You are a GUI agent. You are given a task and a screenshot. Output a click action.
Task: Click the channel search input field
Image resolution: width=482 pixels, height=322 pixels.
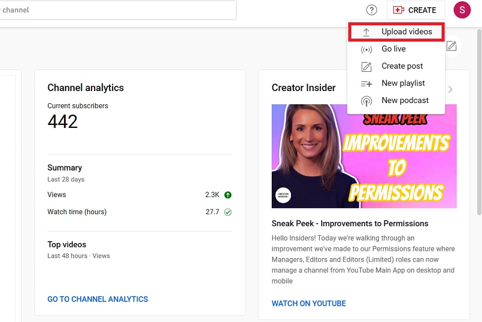117,10
